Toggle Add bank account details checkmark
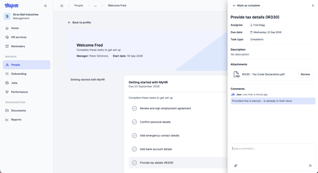The height and width of the screenshot is (173, 318). 134,149
